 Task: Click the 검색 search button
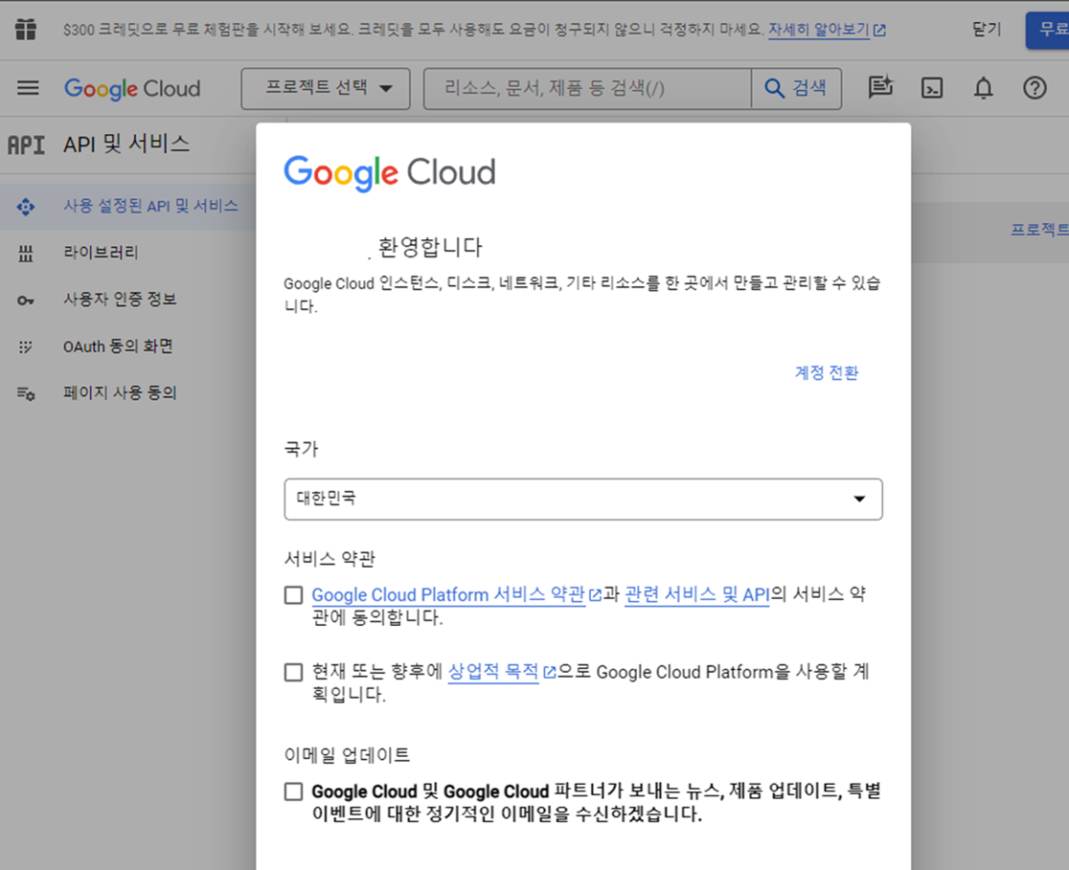[x=796, y=89]
